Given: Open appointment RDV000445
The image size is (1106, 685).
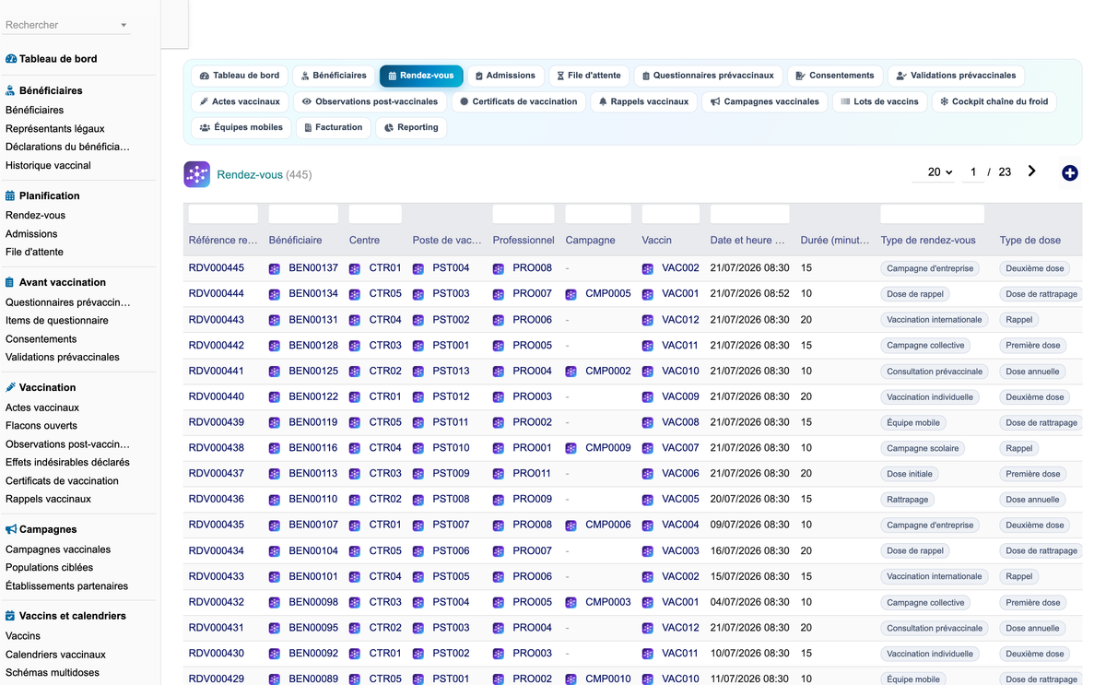Looking at the screenshot, I should (217, 268).
